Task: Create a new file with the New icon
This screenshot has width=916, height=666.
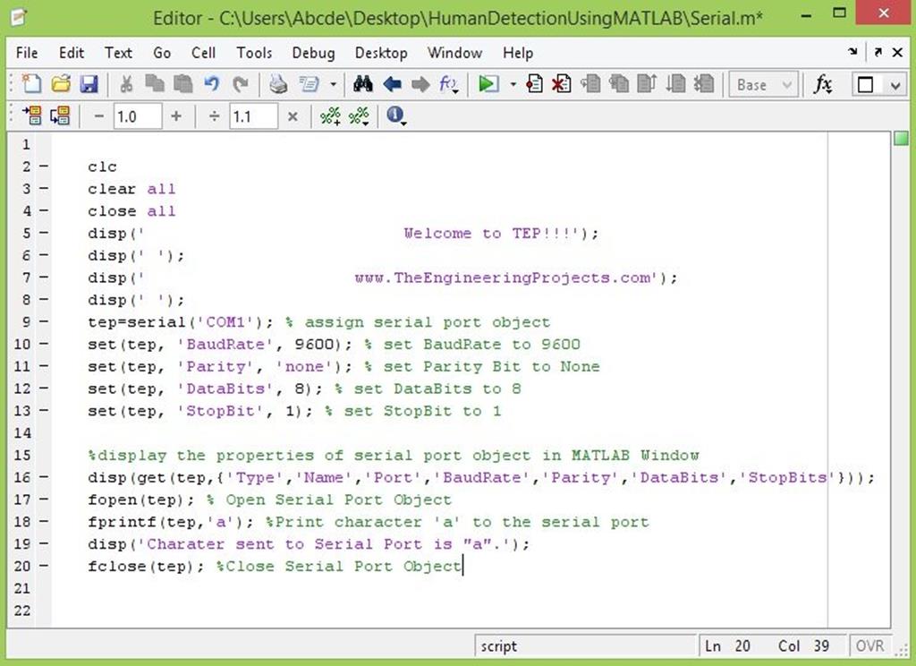Action: click(x=30, y=85)
